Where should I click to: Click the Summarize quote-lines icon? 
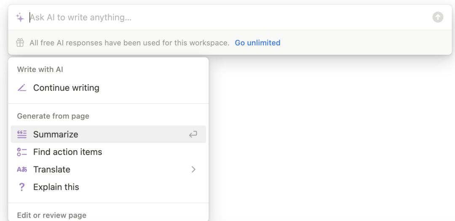point(22,134)
